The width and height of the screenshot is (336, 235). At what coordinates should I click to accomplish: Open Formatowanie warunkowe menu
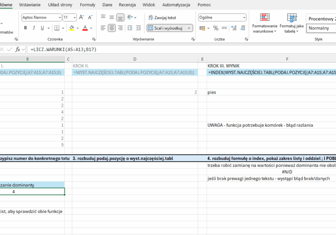click(x=264, y=23)
